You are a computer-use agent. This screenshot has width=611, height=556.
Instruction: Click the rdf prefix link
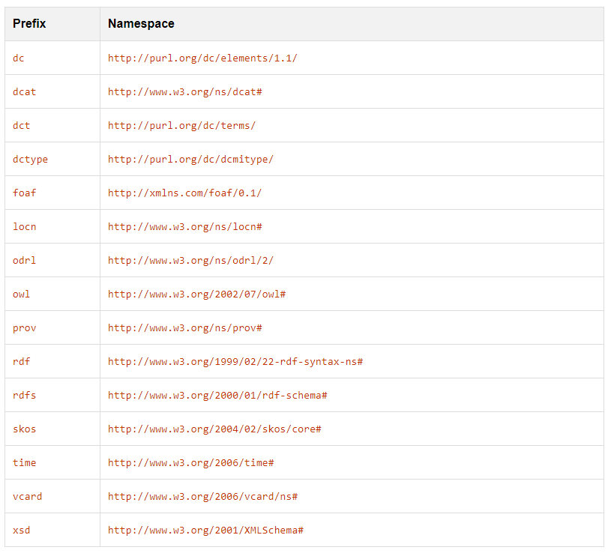tap(21, 361)
